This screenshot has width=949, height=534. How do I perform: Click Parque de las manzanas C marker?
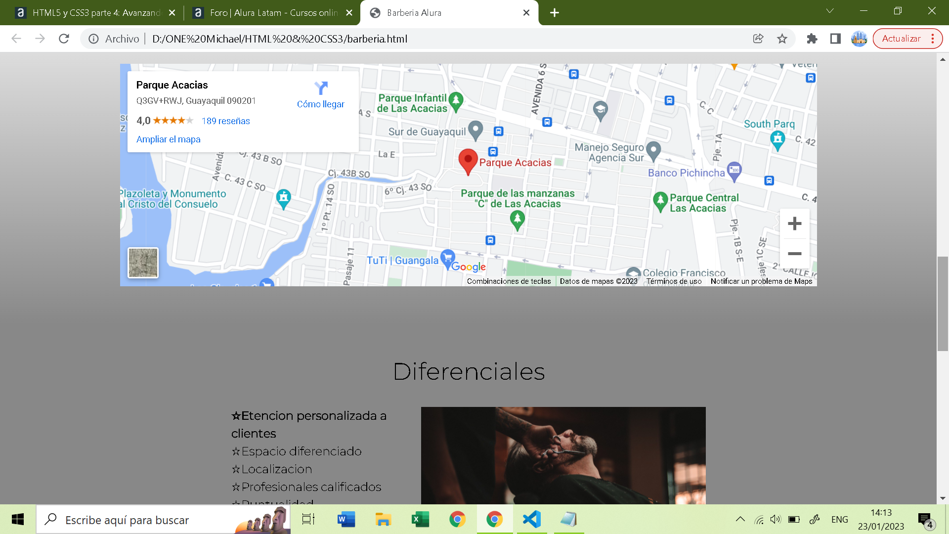(517, 220)
